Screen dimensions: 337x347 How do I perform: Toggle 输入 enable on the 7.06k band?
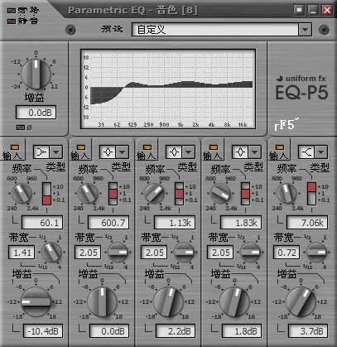click(280, 147)
